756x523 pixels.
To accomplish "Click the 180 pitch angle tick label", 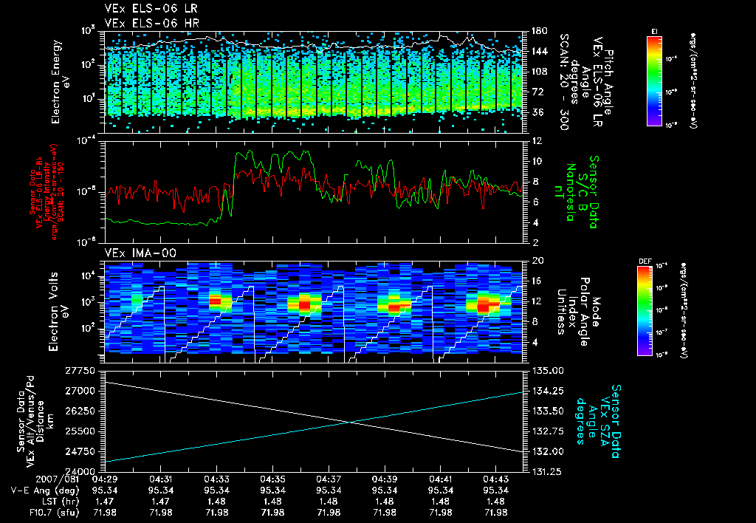I will pos(539,31).
